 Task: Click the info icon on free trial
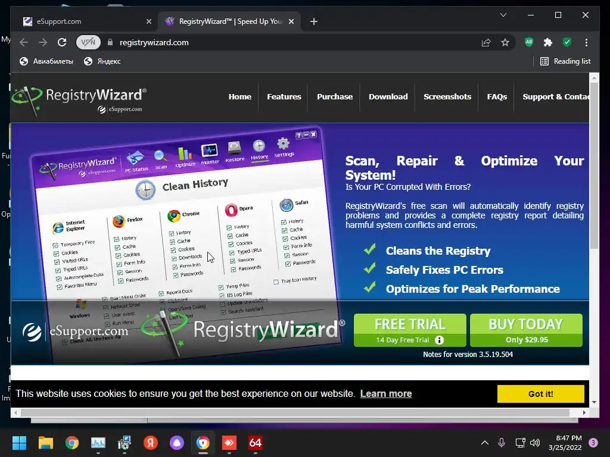[439, 340]
